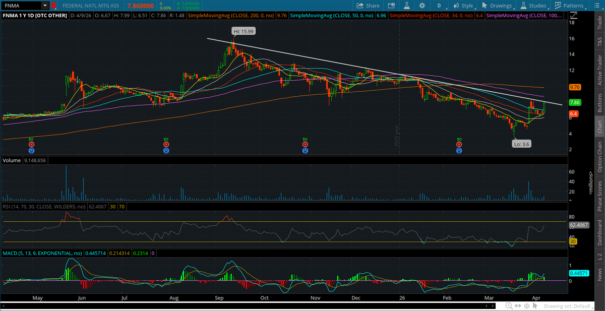This screenshot has width=605, height=311.
Task: Expand the FNMA symbol dropdown arrow
Action: pos(45,6)
